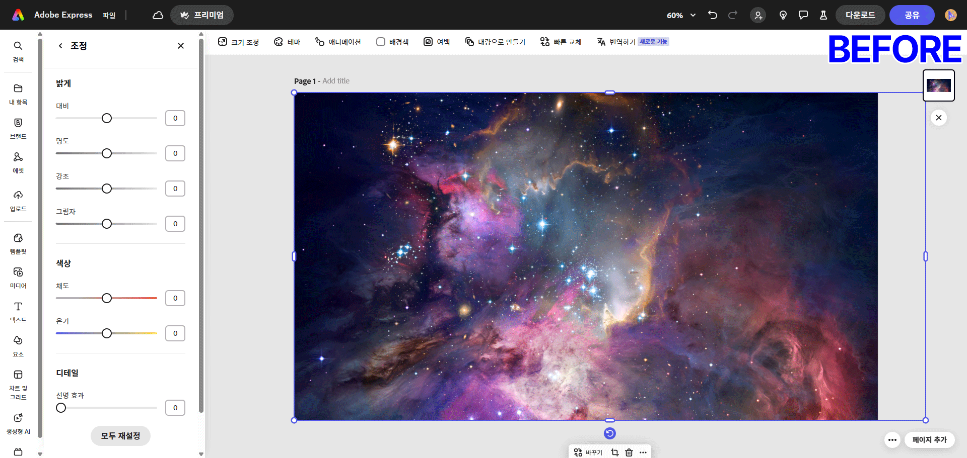This screenshot has height=458, width=967.
Task: Click the 온기 value input field
Action: pyautogui.click(x=175, y=333)
